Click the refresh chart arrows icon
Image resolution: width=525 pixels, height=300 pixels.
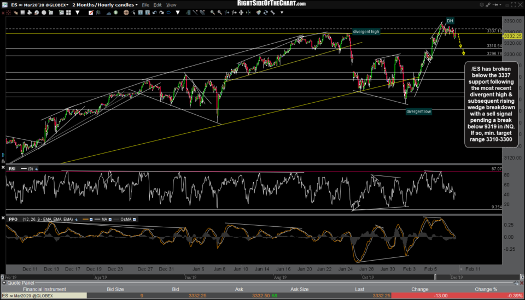tap(266, 13)
